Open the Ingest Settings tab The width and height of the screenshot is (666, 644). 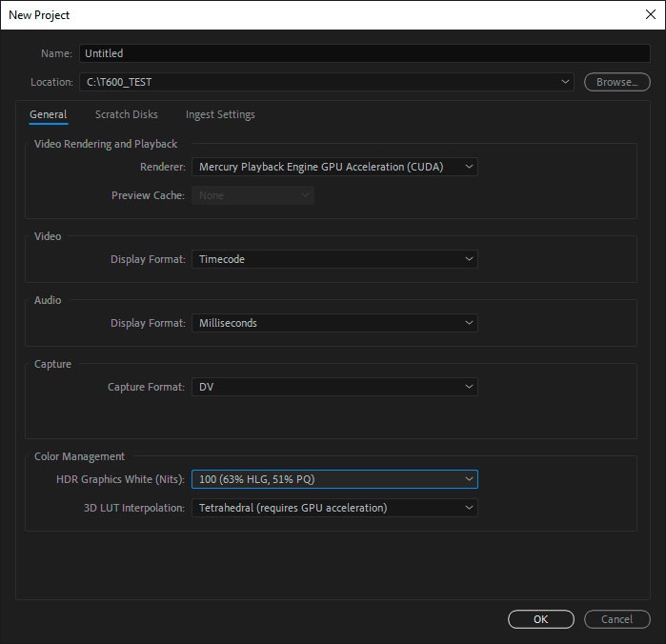coord(220,115)
